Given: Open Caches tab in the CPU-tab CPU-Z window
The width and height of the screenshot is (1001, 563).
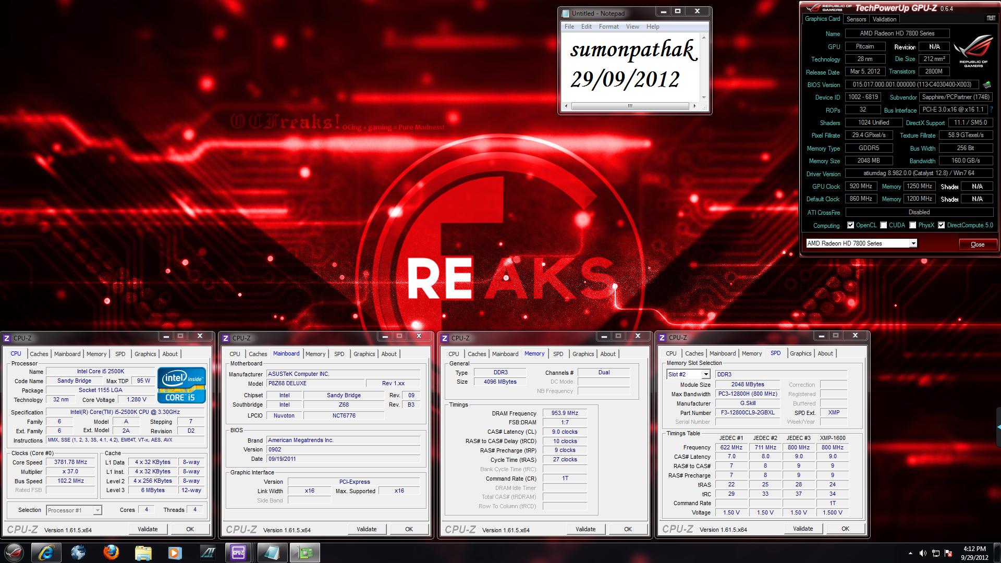Looking at the screenshot, I should (39, 354).
